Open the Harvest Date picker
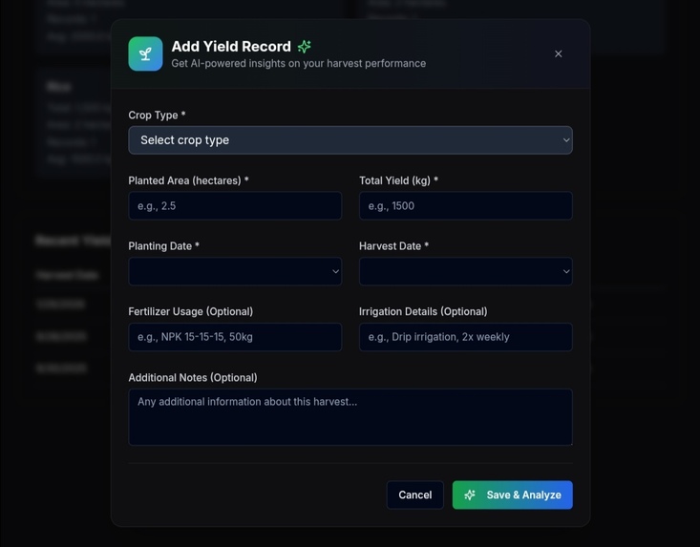700x547 pixels. click(466, 271)
